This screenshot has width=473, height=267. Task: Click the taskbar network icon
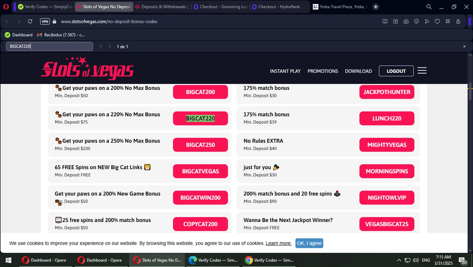click(x=407, y=260)
